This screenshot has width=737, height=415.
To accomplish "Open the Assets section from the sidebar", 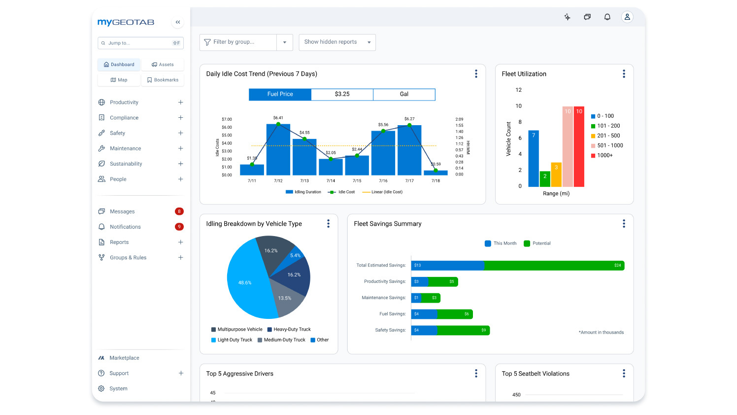I will coord(163,64).
